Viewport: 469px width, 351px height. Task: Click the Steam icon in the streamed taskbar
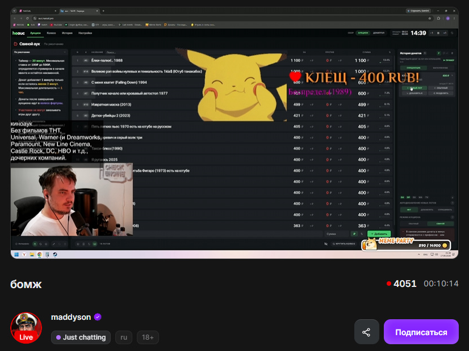pyautogui.click(x=55, y=255)
